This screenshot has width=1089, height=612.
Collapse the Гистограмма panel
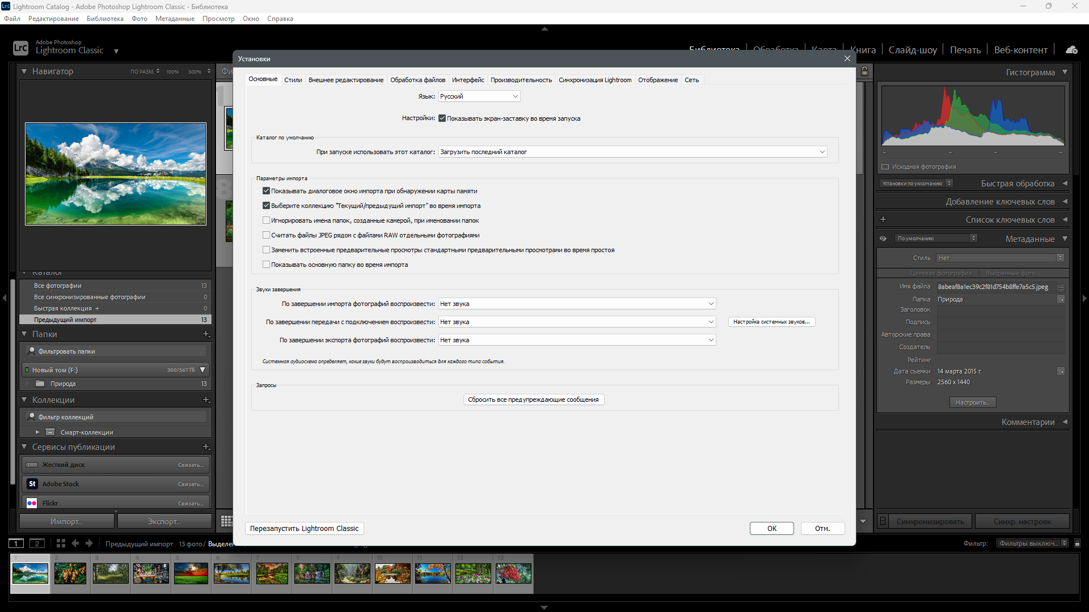tap(1065, 72)
